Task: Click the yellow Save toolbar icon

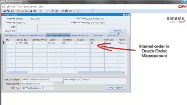Action: point(18,11)
